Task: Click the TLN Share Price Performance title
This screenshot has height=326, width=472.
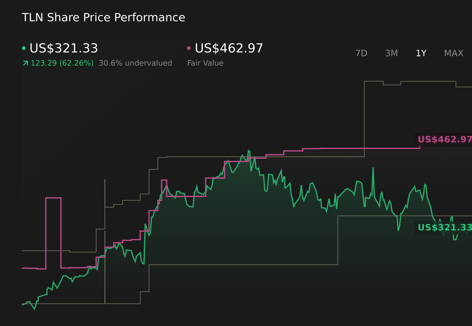Action: coord(103,17)
